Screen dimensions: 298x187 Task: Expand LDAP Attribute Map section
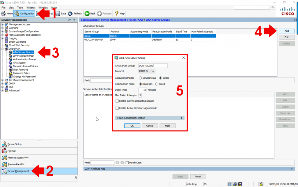pyautogui.click(x=292, y=169)
